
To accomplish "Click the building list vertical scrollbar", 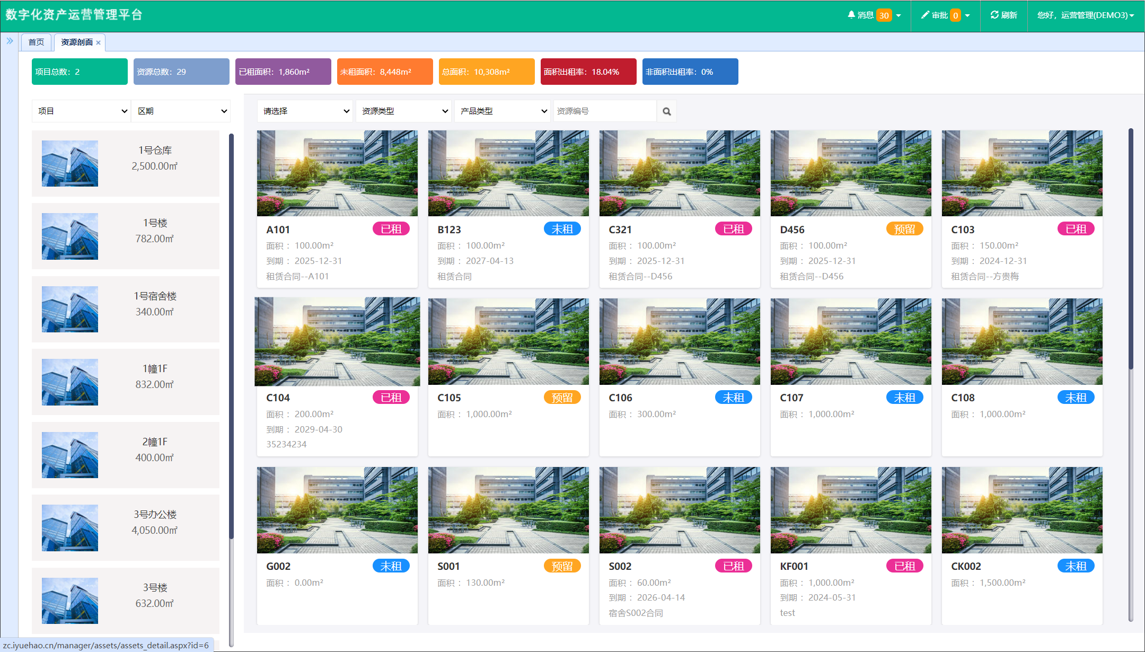I will 231,337.
